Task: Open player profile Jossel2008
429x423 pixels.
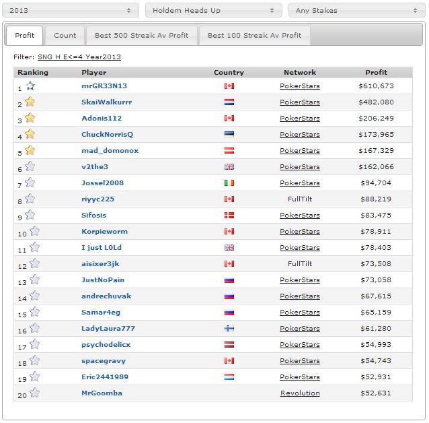Action: [x=103, y=183]
